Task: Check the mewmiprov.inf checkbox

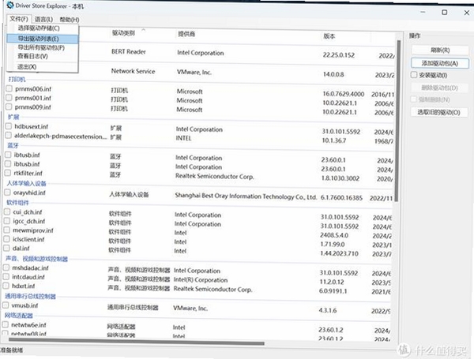Action: (6, 230)
